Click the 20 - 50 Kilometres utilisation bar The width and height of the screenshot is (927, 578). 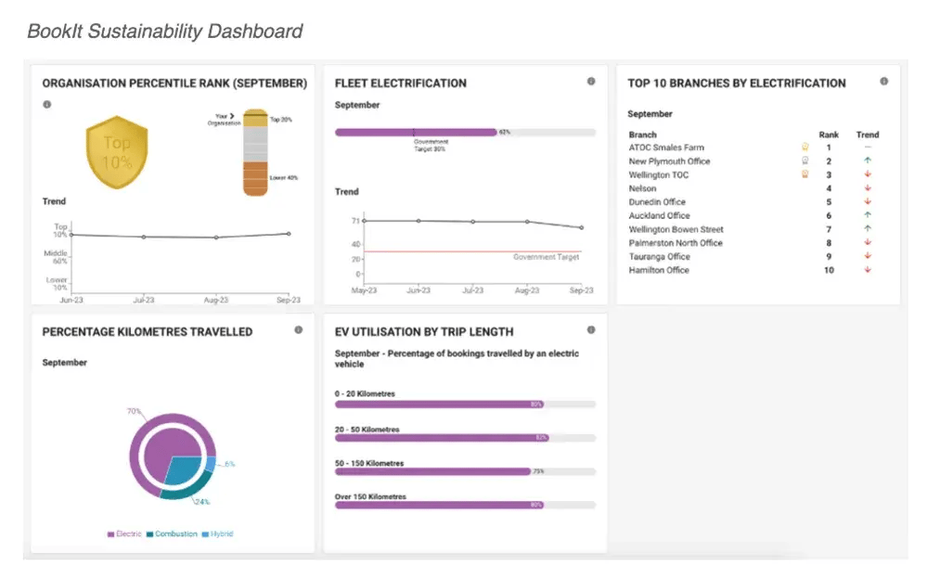point(465,438)
